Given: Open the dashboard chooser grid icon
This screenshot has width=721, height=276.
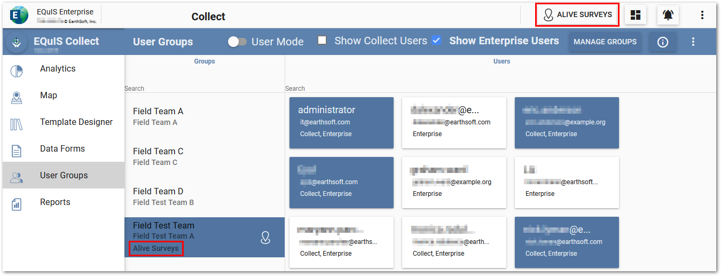Looking at the screenshot, I should 636,15.
